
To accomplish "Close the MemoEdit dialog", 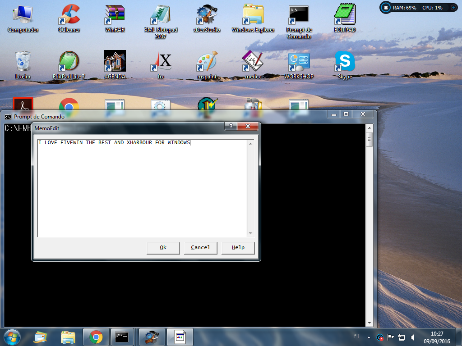I will point(248,126).
